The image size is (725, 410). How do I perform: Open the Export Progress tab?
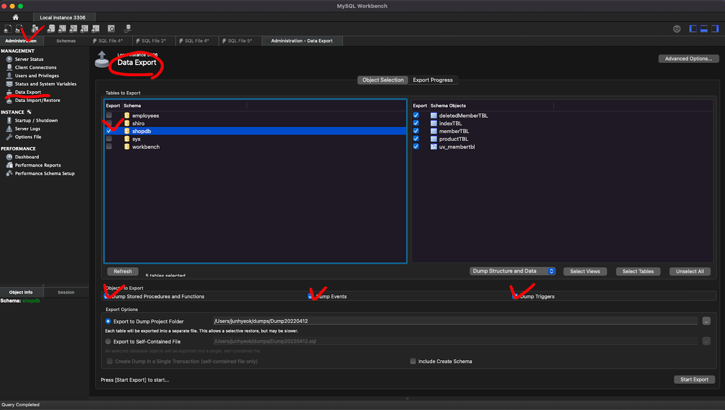[433, 80]
